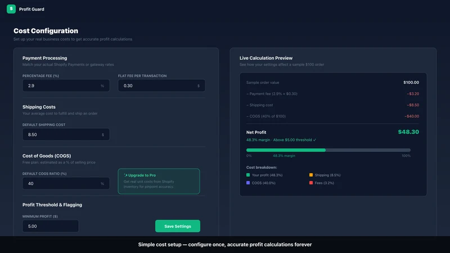Click the 'Cost breakdown:' label
The height and width of the screenshot is (253, 450).
(x=262, y=167)
